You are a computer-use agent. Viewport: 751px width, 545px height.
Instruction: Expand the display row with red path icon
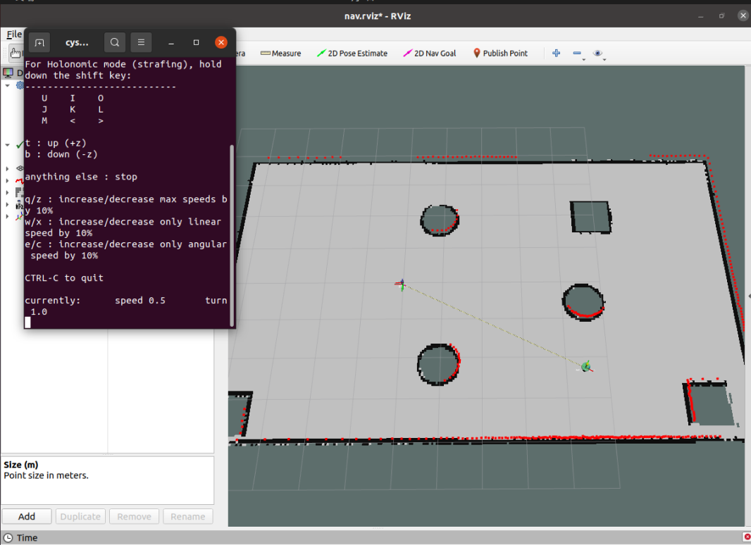8,180
